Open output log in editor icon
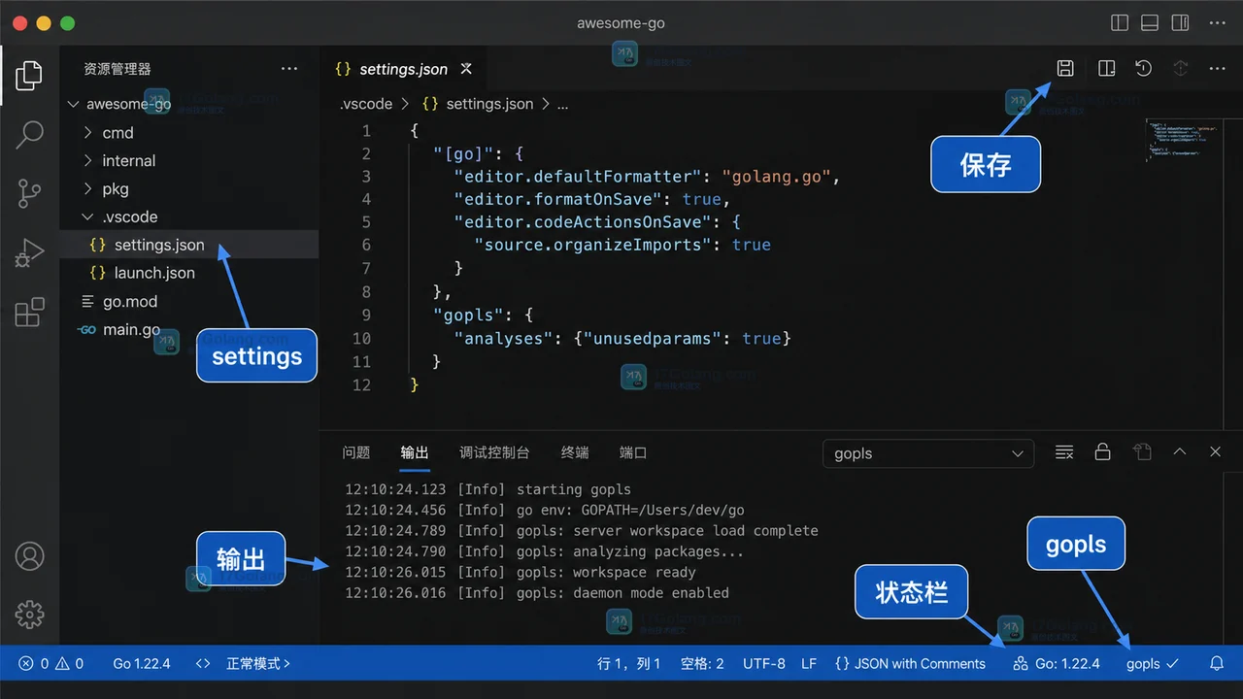Viewport: 1243px width, 699px height. point(1142,452)
